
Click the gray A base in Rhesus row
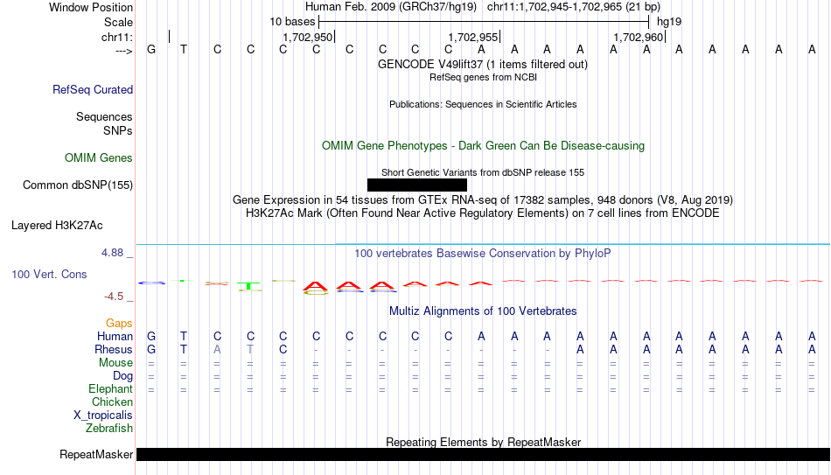tap(217, 349)
